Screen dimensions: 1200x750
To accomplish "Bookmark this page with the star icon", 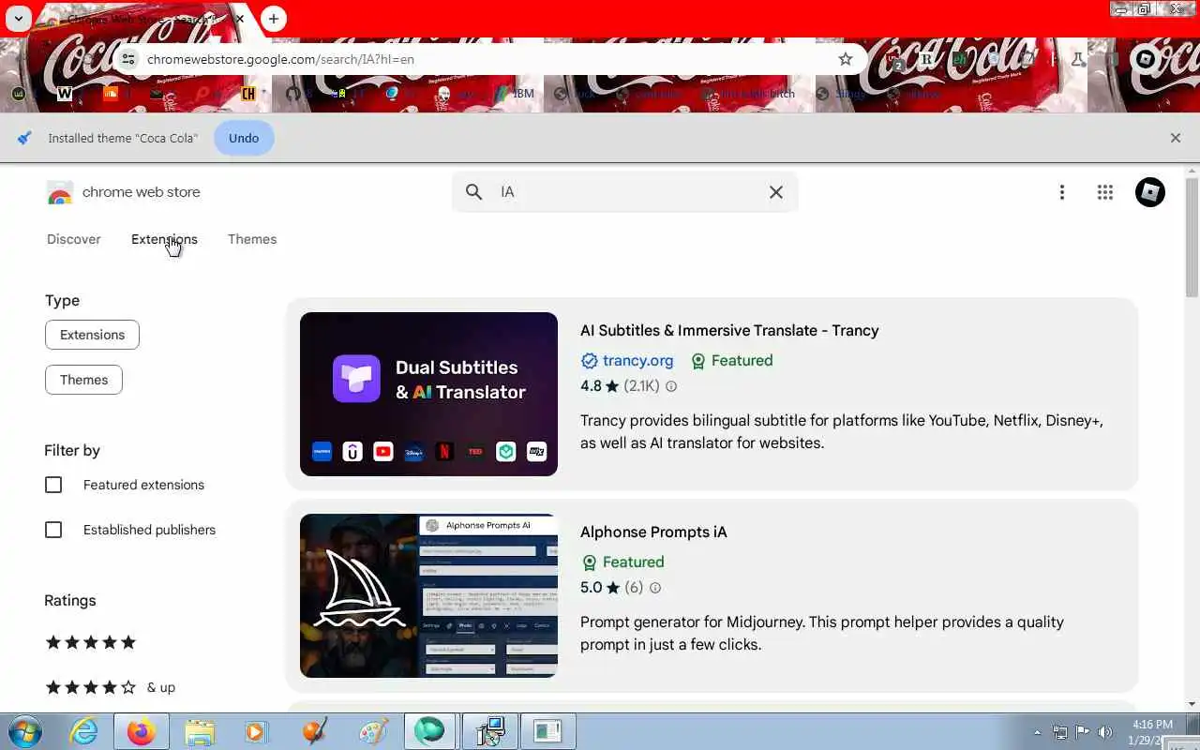I will [x=845, y=59].
